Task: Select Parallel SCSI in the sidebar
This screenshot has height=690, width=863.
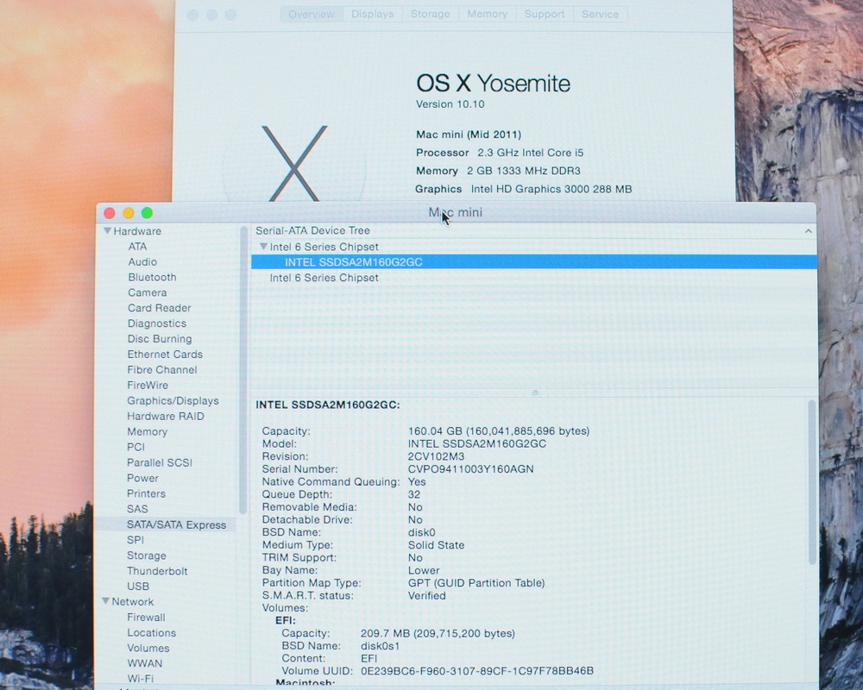Action: click(x=159, y=463)
